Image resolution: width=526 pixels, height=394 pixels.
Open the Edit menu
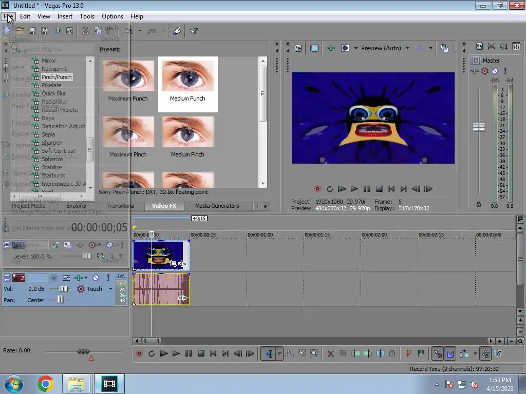click(x=25, y=16)
